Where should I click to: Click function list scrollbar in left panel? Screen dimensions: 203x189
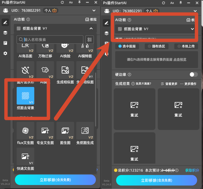[96, 99]
